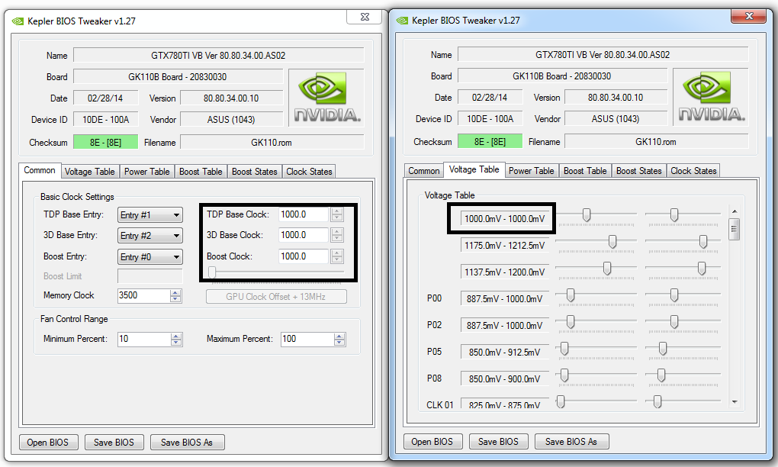The image size is (778, 467).
Task: Close the left Kepler BIOS Tweaker window
Action: click(x=365, y=16)
